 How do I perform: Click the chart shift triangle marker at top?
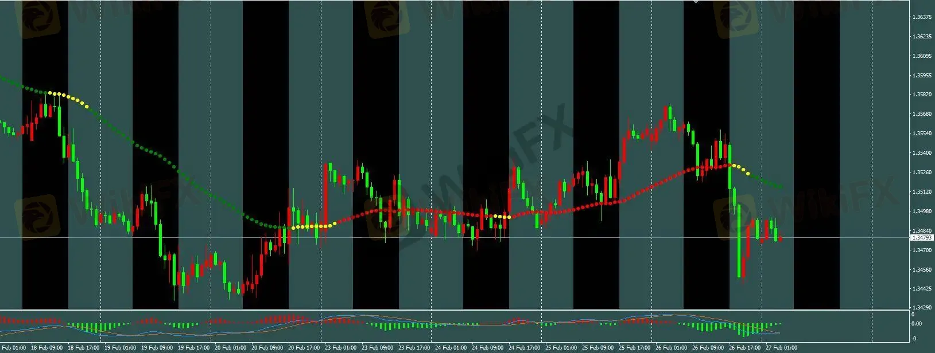coord(696,2)
